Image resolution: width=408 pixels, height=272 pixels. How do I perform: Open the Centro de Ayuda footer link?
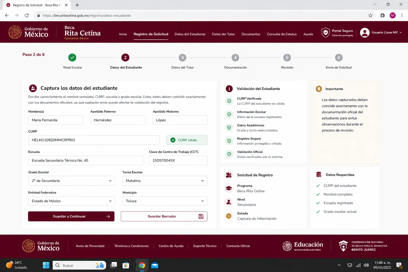tap(171, 246)
